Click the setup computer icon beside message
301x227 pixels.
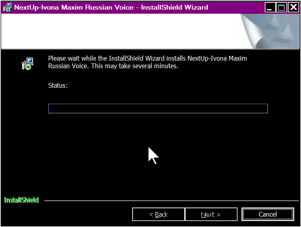click(28, 63)
